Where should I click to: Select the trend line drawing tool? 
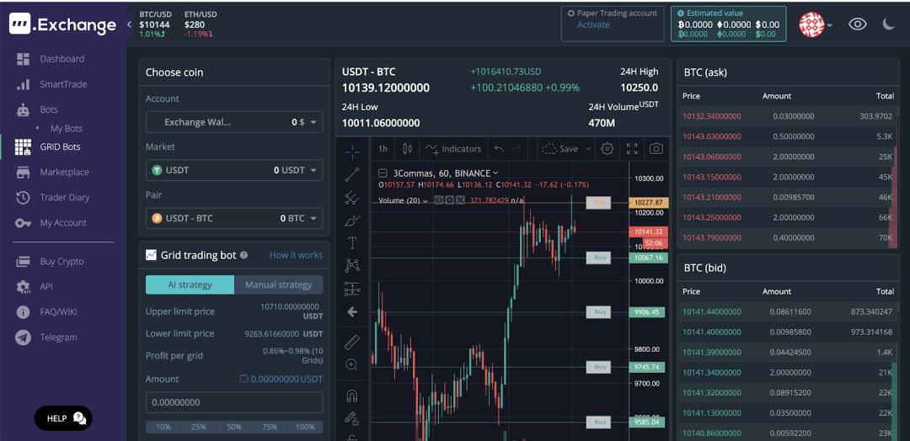pos(352,174)
